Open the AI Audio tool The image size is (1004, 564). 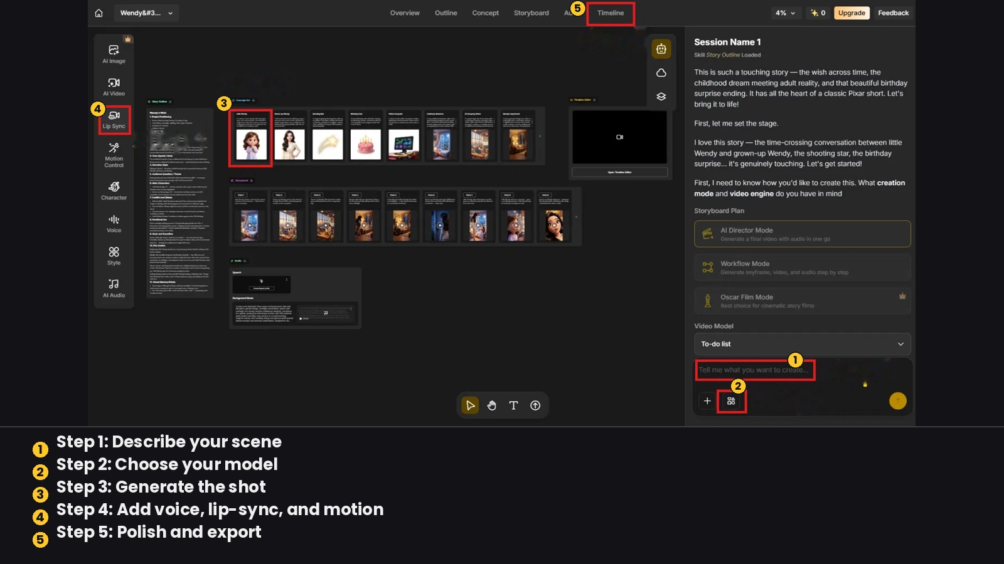(114, 289)
